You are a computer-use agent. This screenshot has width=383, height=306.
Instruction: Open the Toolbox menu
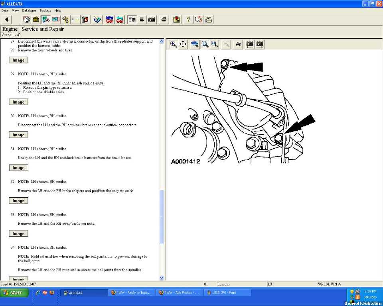click(45, 10)
